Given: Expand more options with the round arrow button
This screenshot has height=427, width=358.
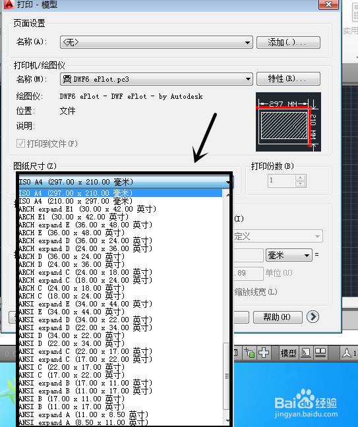Looking at the screenshot, I should point(313,317).
